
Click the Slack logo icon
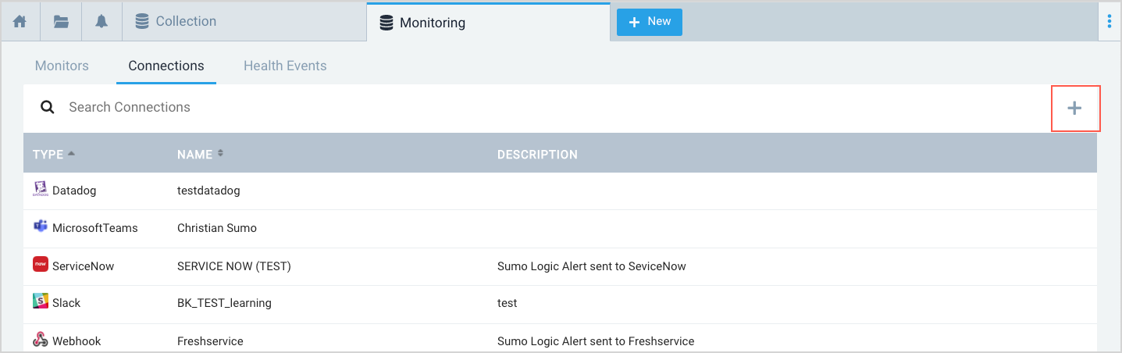point(41,302)
